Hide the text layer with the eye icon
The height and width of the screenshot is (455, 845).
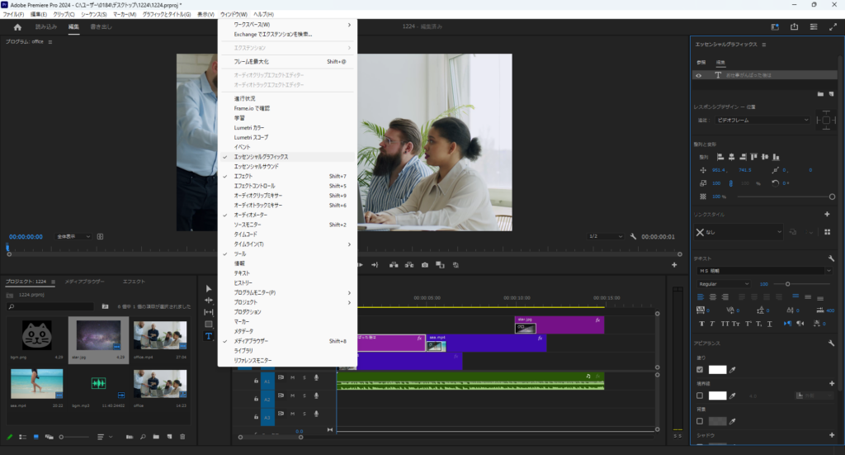[699, 75]
